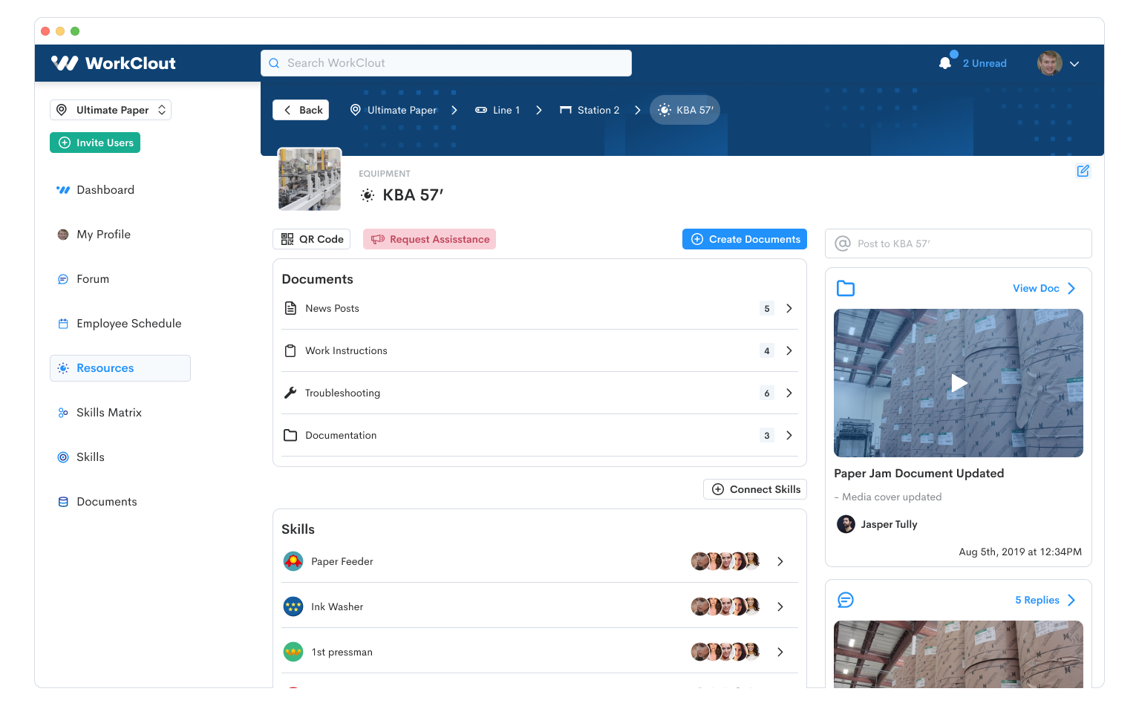Select Station 2 in the breadcrumb

click(590, 110)
